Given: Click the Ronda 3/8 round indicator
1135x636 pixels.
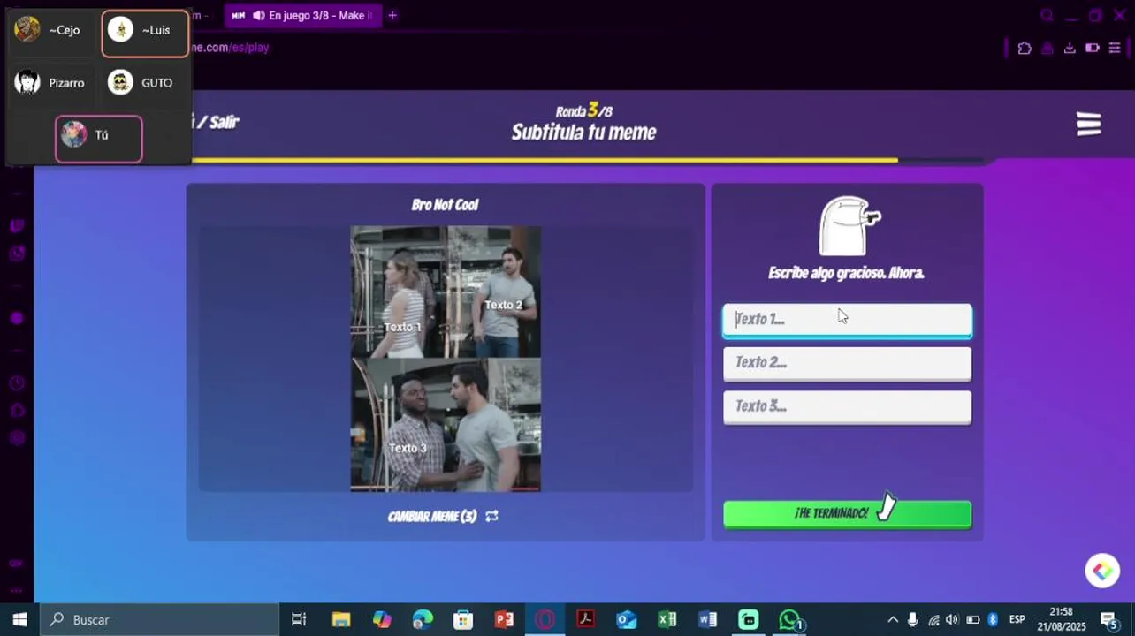Looking at the screenshot, I should click(x=583, y=110).
